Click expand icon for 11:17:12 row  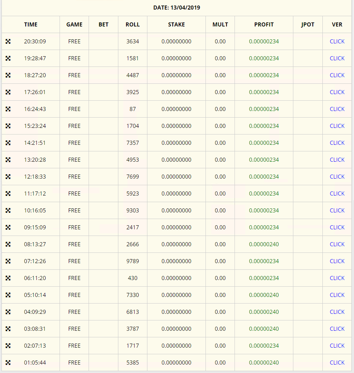[x=8, y=194]
